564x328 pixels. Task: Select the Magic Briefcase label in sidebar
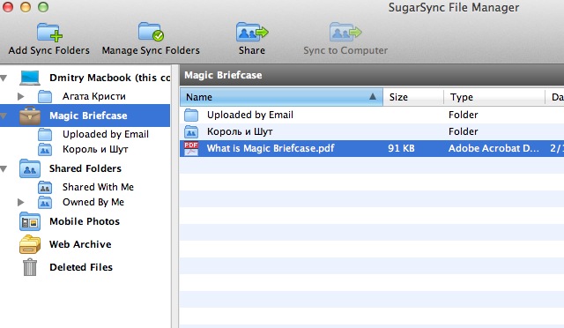[88, 116]
